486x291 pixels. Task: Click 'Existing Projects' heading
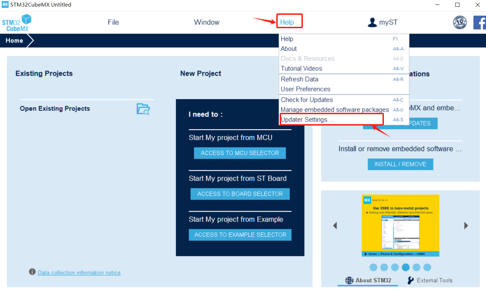point(44,74)
